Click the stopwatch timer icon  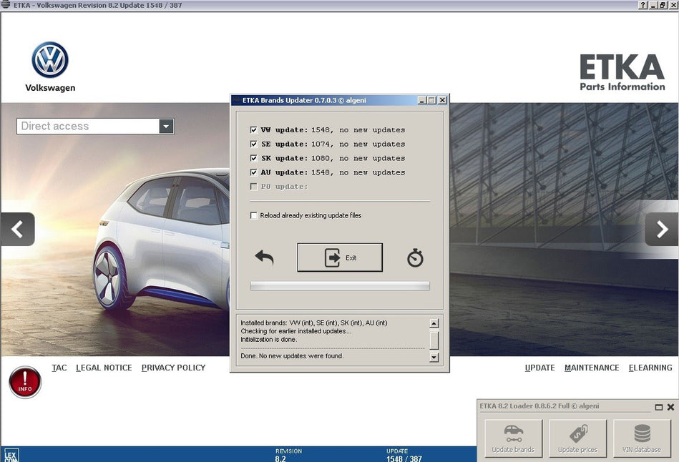coord(415,258)
